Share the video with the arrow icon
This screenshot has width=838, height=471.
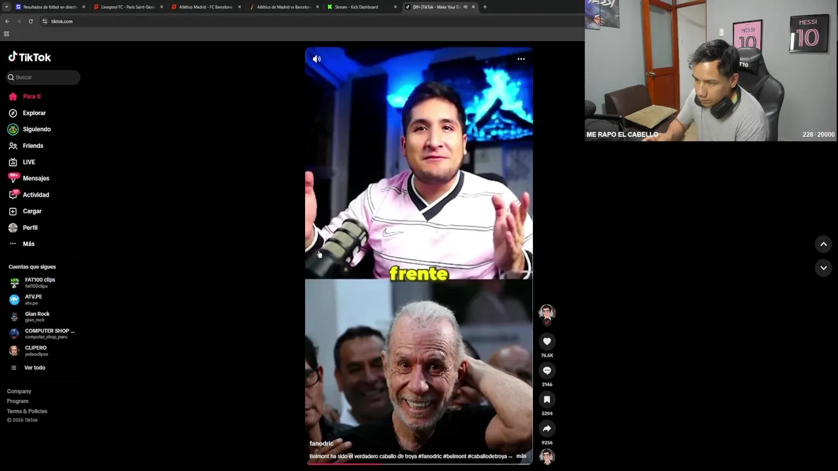point(547,428)
